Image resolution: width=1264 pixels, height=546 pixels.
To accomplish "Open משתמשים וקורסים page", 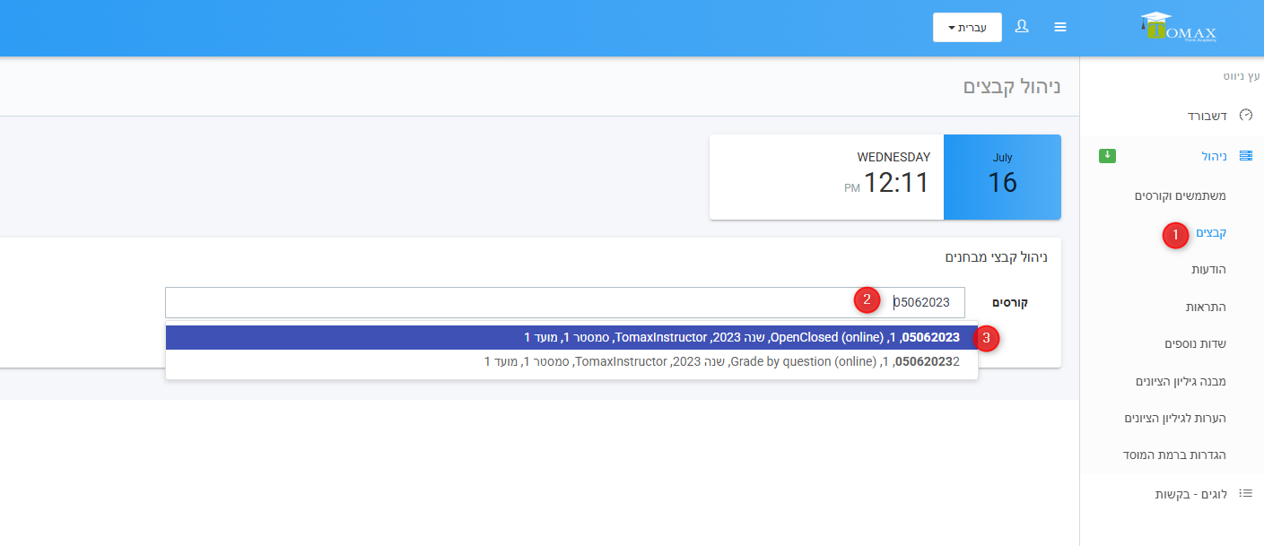I will point(1180,195).
